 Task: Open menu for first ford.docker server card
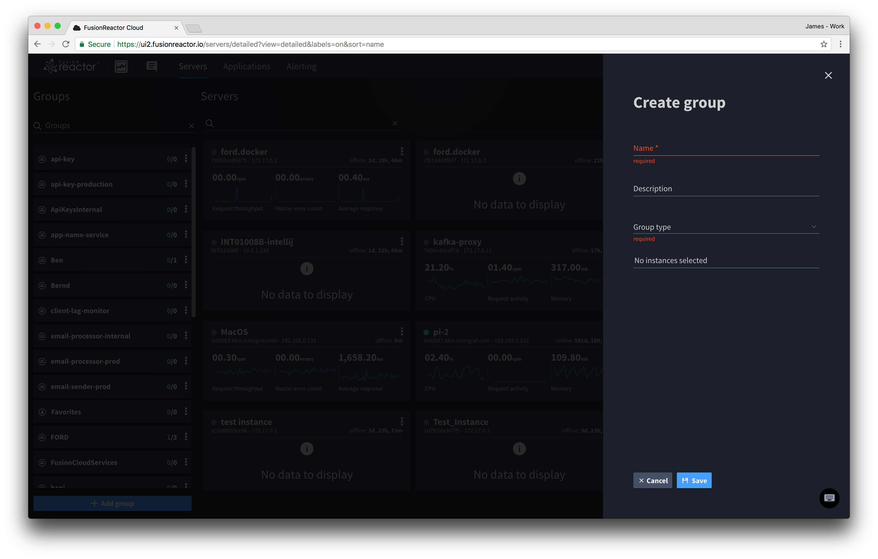(x=402, y=151)
